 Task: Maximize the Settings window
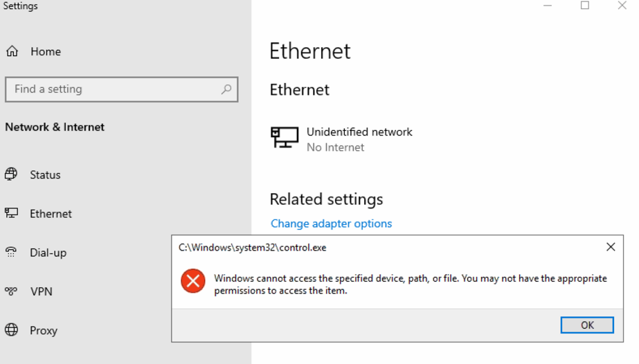tap(584, 6)
